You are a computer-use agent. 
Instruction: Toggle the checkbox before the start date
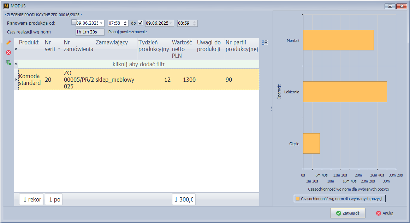click(x=73, y=23)
